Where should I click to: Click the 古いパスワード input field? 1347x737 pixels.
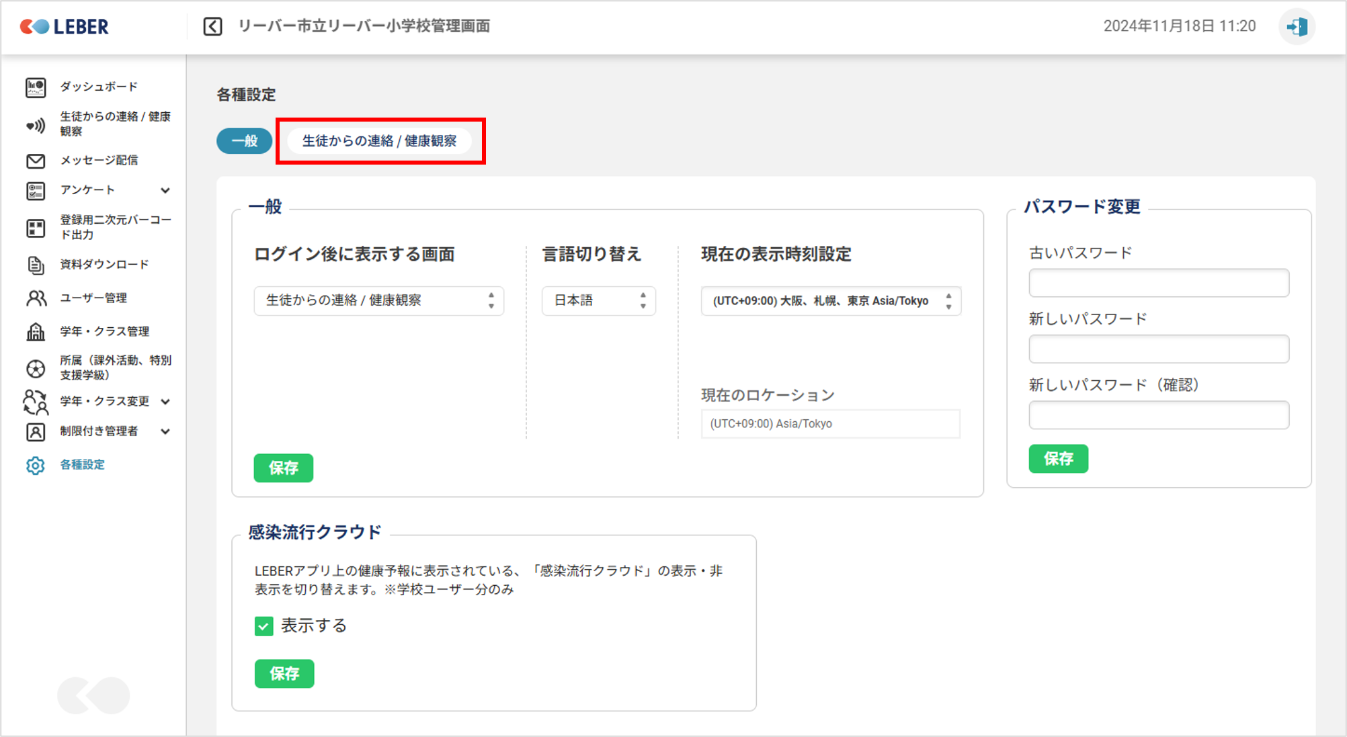point(1158,283)
